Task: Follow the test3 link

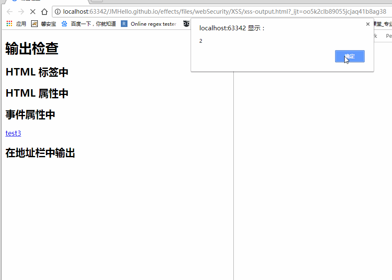Action: tap(13, 133)
